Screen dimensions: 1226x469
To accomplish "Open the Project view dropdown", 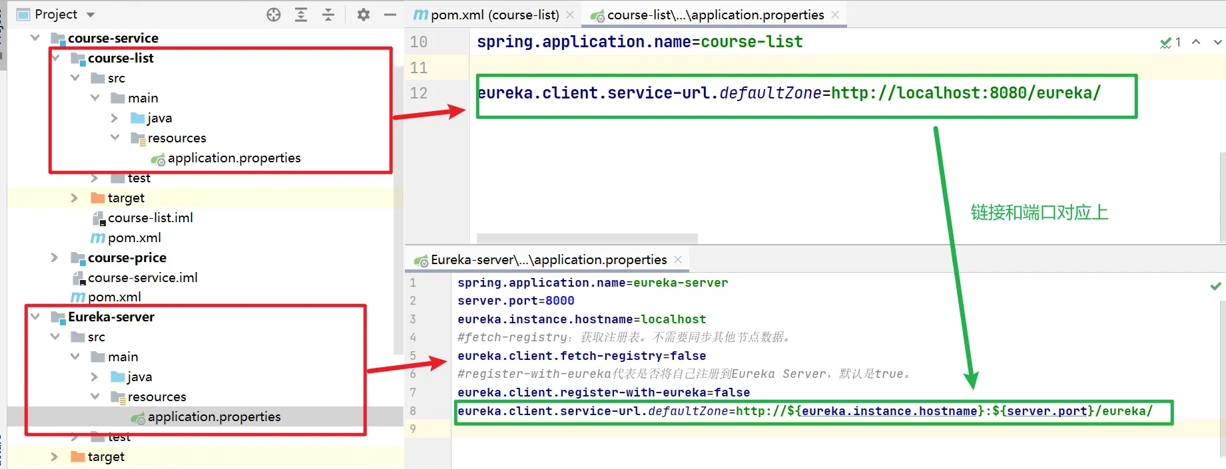I will click(91, 15).
